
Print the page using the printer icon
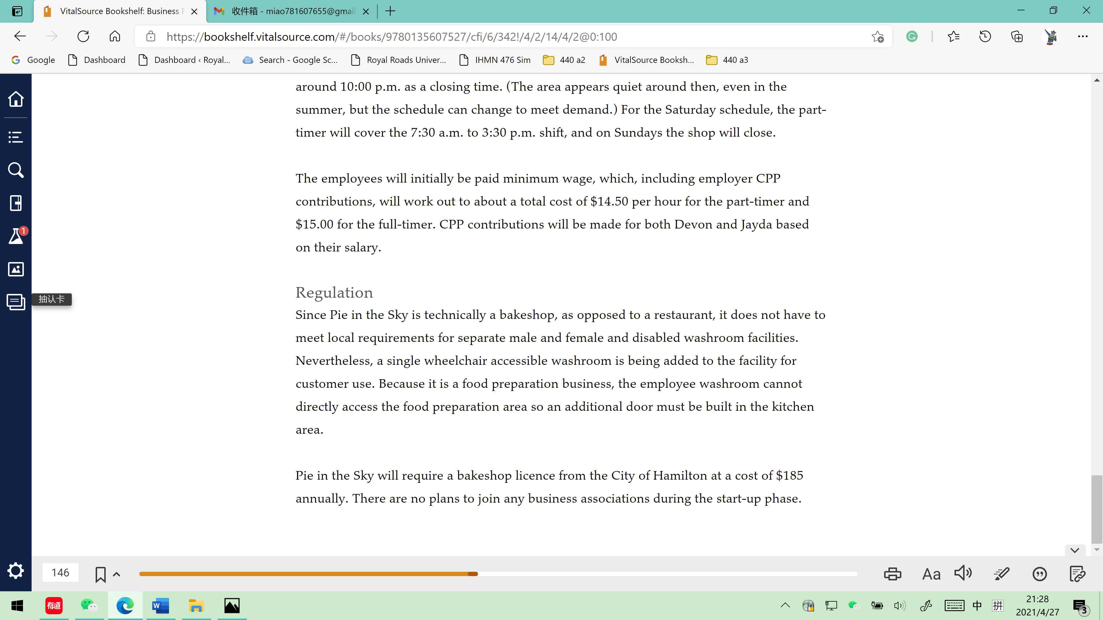click(x=892, y=574)
